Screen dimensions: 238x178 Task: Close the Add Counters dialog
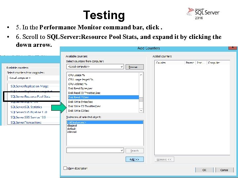(x=233, y=47)
